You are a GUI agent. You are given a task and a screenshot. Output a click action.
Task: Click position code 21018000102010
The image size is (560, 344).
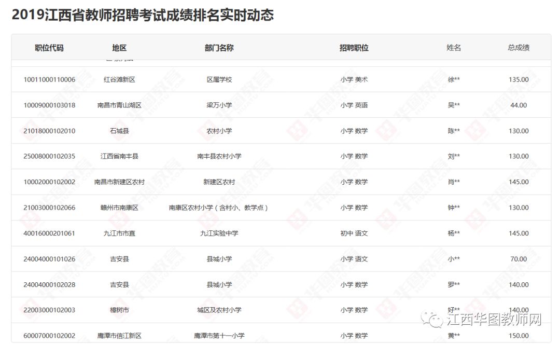click(49, 131)
